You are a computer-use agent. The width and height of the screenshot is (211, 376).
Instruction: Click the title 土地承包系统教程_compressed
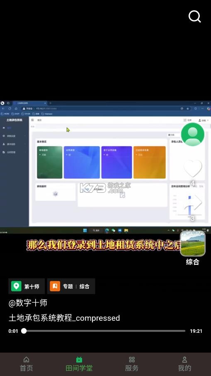click(64, 318)
